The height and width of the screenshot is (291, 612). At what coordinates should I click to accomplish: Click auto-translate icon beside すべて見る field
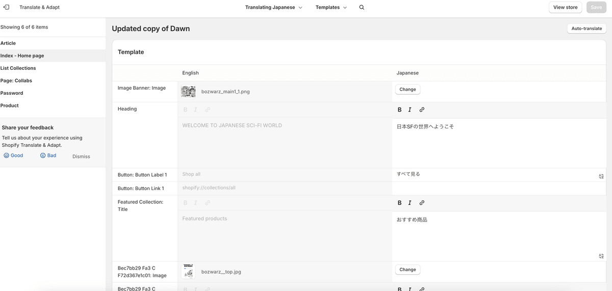pyautogui.click(x=601, y=176)
